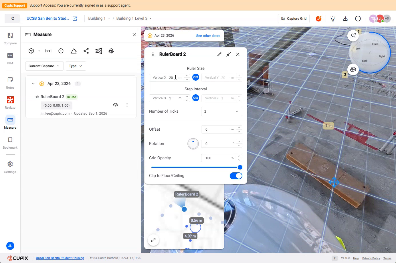
Task: Select the cube measurement tool
Action: [x=31, y=51]
